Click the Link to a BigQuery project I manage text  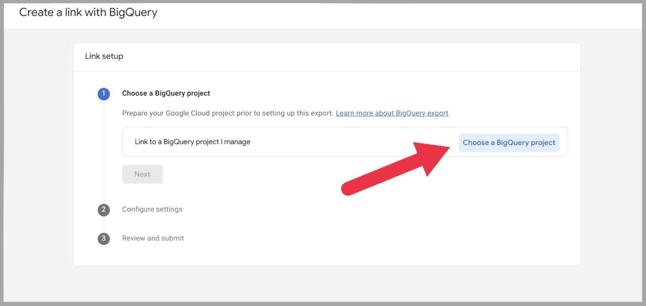(x=193, y=142)
